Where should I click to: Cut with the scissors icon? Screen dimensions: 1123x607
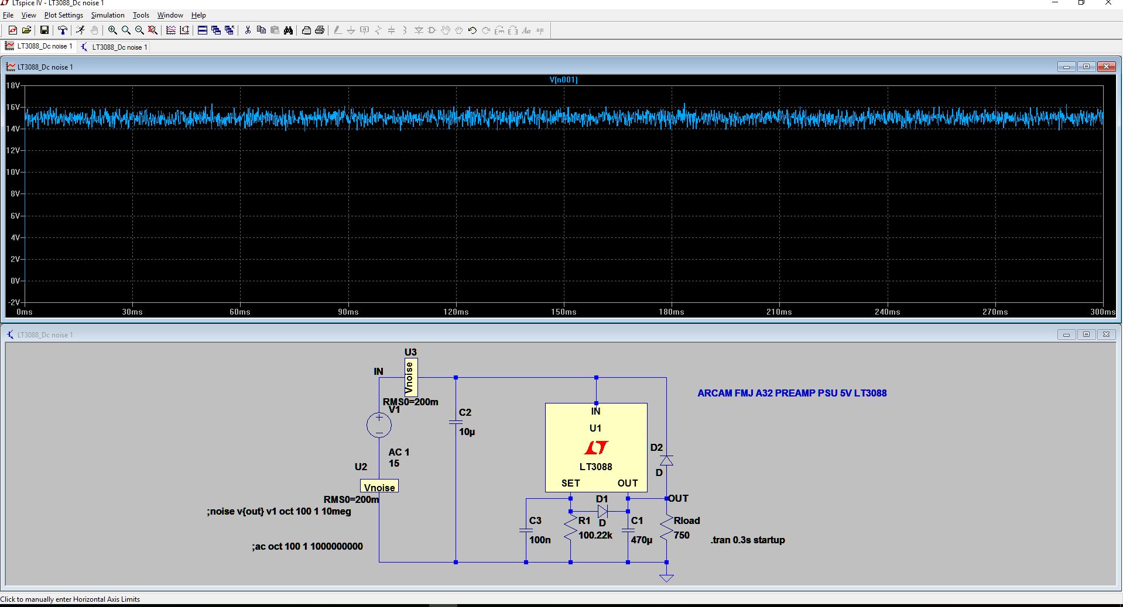tap(248, 30)
